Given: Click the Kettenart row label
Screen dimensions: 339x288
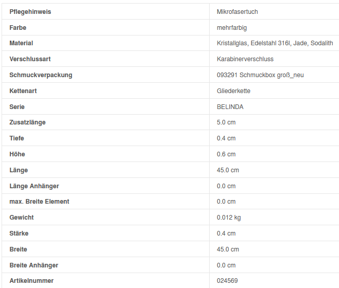Looking at the screenshot, I should (x=23, y=91).
